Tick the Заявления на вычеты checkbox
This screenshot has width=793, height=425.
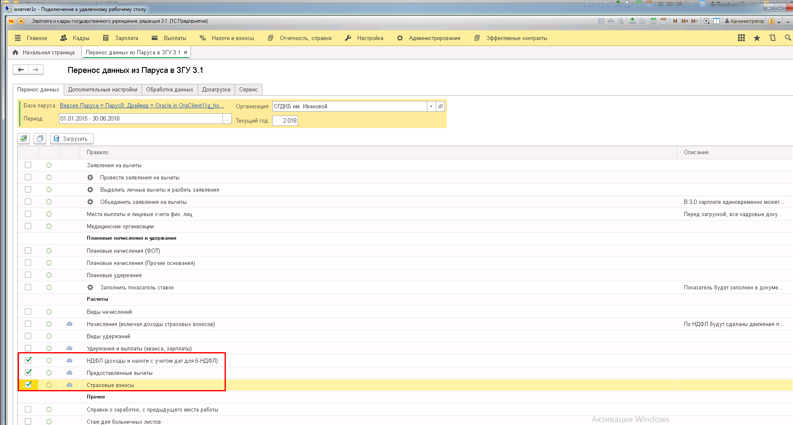click(x=28, y=165)
